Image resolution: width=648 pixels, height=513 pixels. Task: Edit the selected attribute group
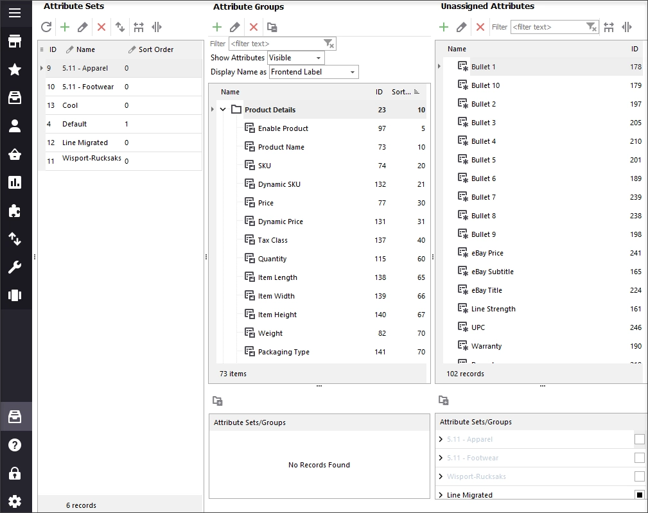tap(235, 27)
